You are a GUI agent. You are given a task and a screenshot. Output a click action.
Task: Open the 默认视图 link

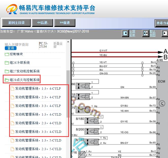tap(152, 33)
